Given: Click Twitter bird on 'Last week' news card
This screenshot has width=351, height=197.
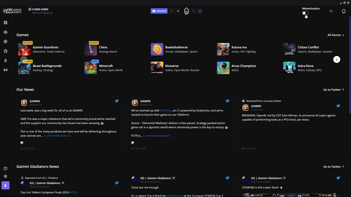Looking at the screenshot, I should (x=117, y=101).
